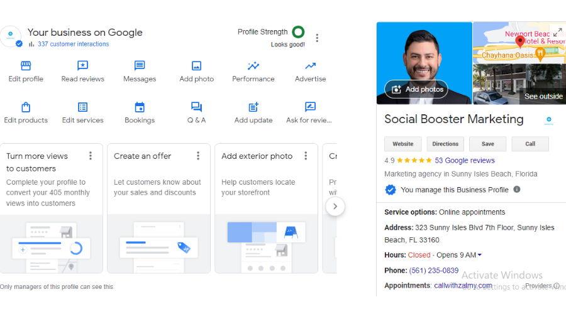The image size is (566, 314).
Task: Click the address 323 Sunny Isles Blvd text
Action: click(x=469, y=234)
